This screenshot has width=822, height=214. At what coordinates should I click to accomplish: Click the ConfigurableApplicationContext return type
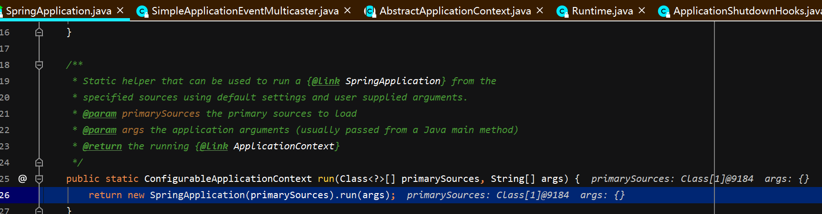[x=228, y=179]
